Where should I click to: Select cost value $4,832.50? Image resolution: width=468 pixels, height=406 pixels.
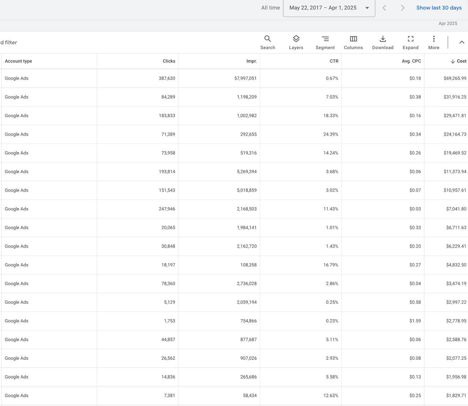pos(456,265)
